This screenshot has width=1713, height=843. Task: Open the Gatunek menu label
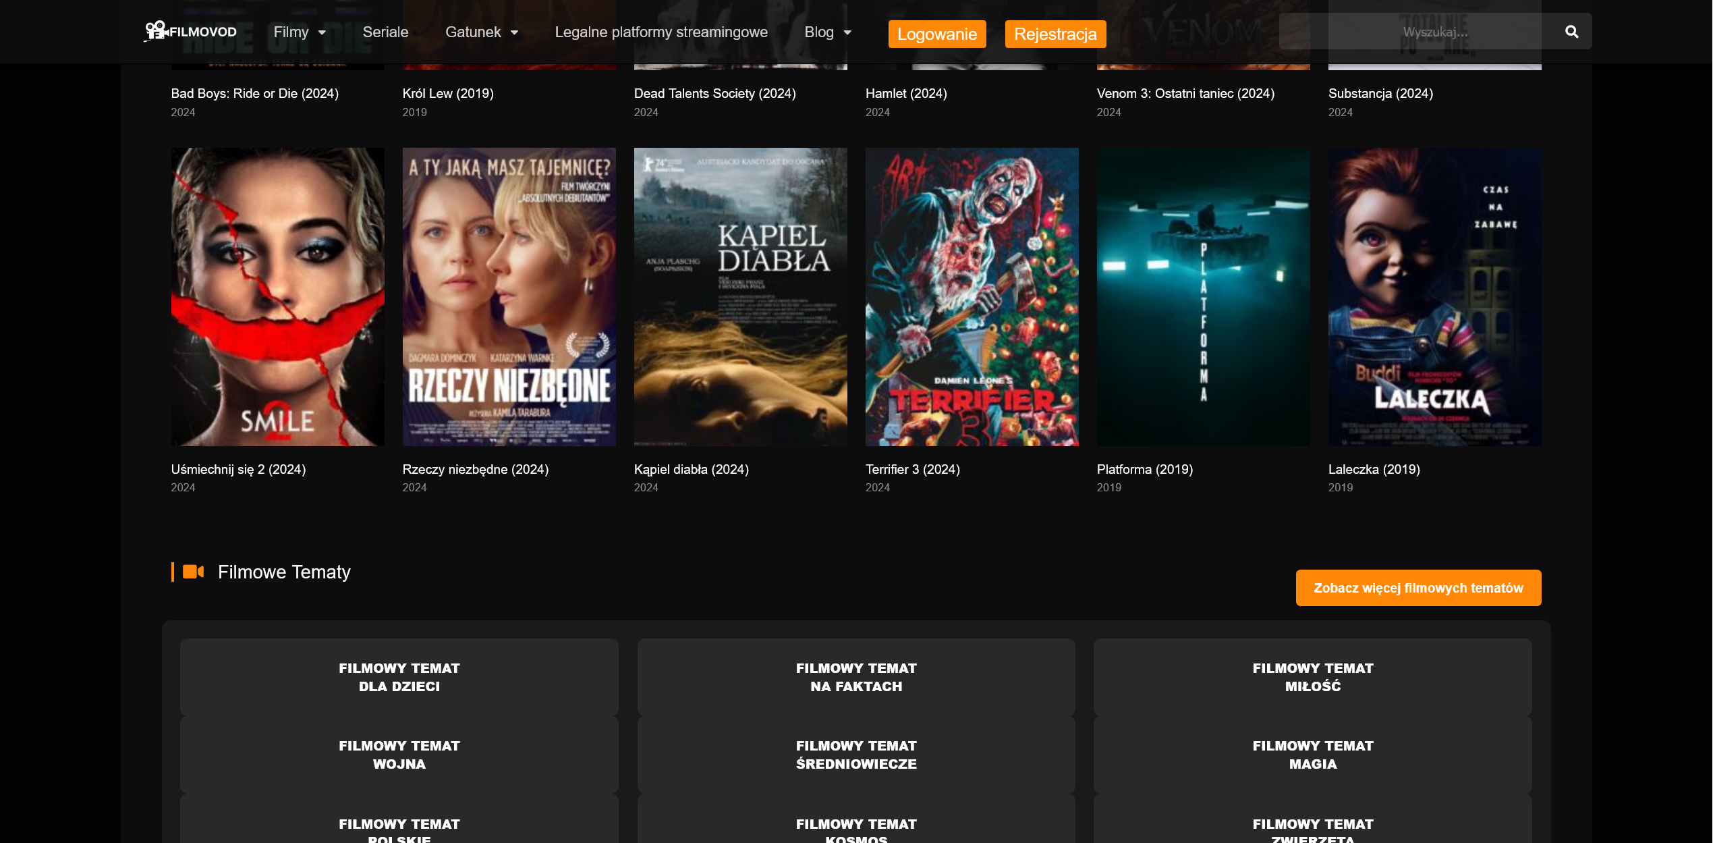click(473, 32)
